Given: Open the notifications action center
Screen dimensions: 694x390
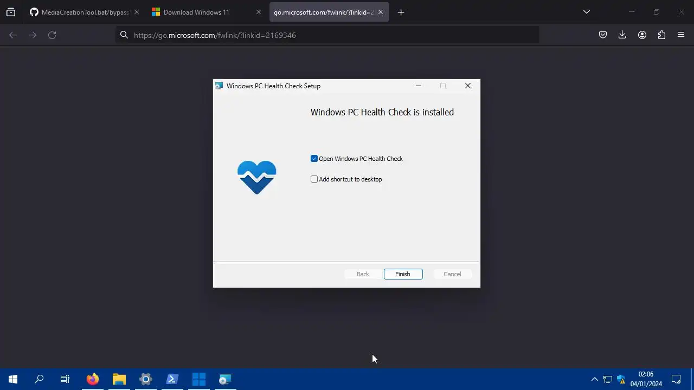Looking at the screenshot, I should point(676,379).
